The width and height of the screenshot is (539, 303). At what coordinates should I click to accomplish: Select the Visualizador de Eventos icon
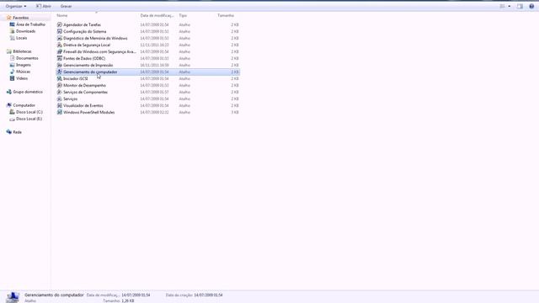tap(60, 105)
